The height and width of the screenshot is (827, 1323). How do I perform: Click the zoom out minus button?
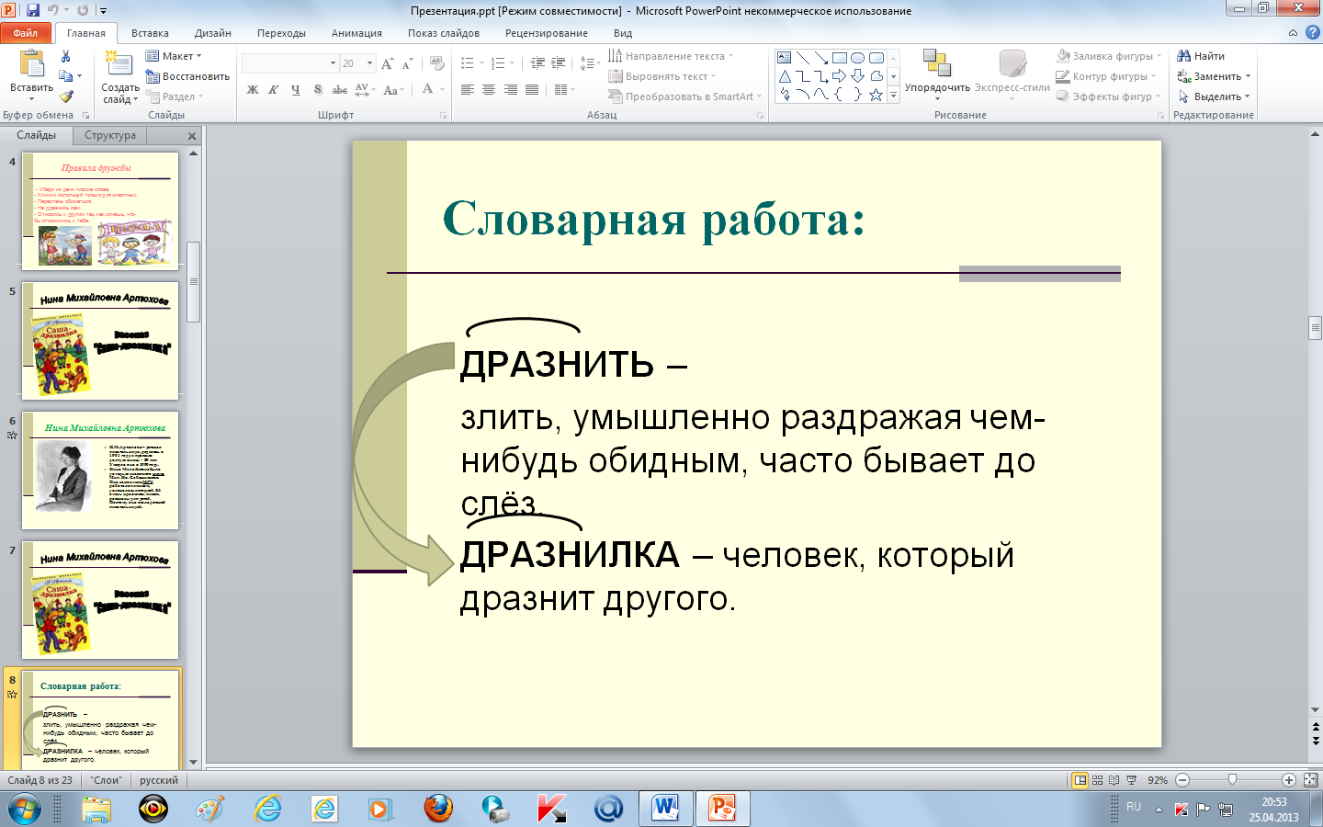tap(1182, 780)
